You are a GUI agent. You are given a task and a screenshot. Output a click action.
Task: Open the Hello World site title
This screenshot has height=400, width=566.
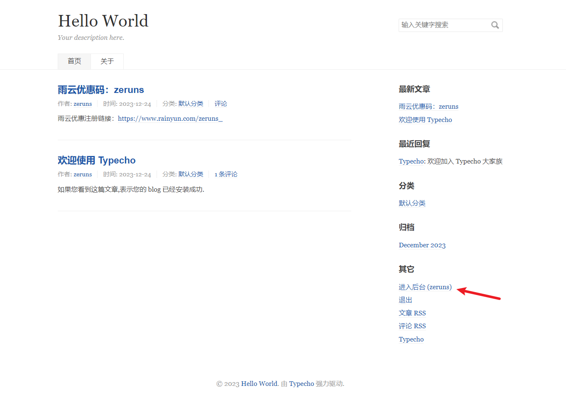pos(103,21)
